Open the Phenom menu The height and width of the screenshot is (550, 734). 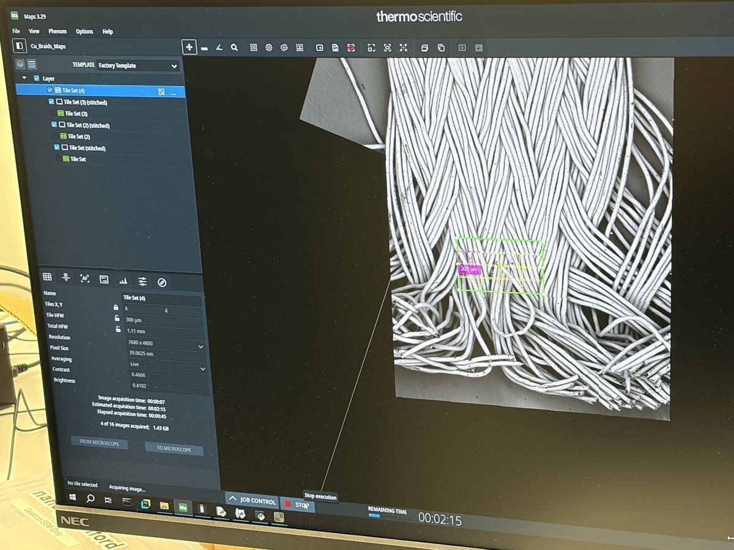[x=57, y=31]
